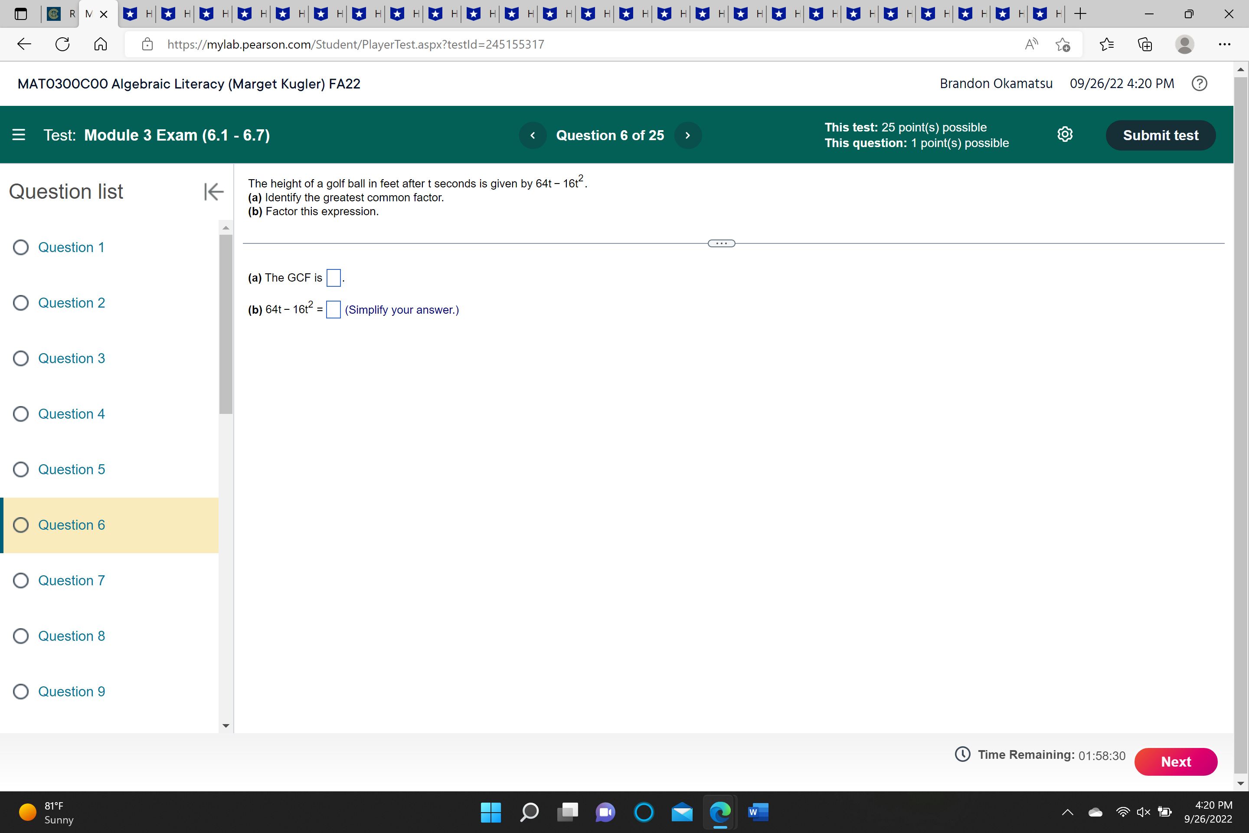The image size is (1249, 833).
Task: Click the red Next button
Action: pos(1175,761)
